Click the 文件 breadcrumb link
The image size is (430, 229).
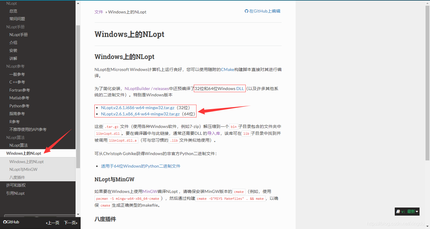tap(99, 12)
